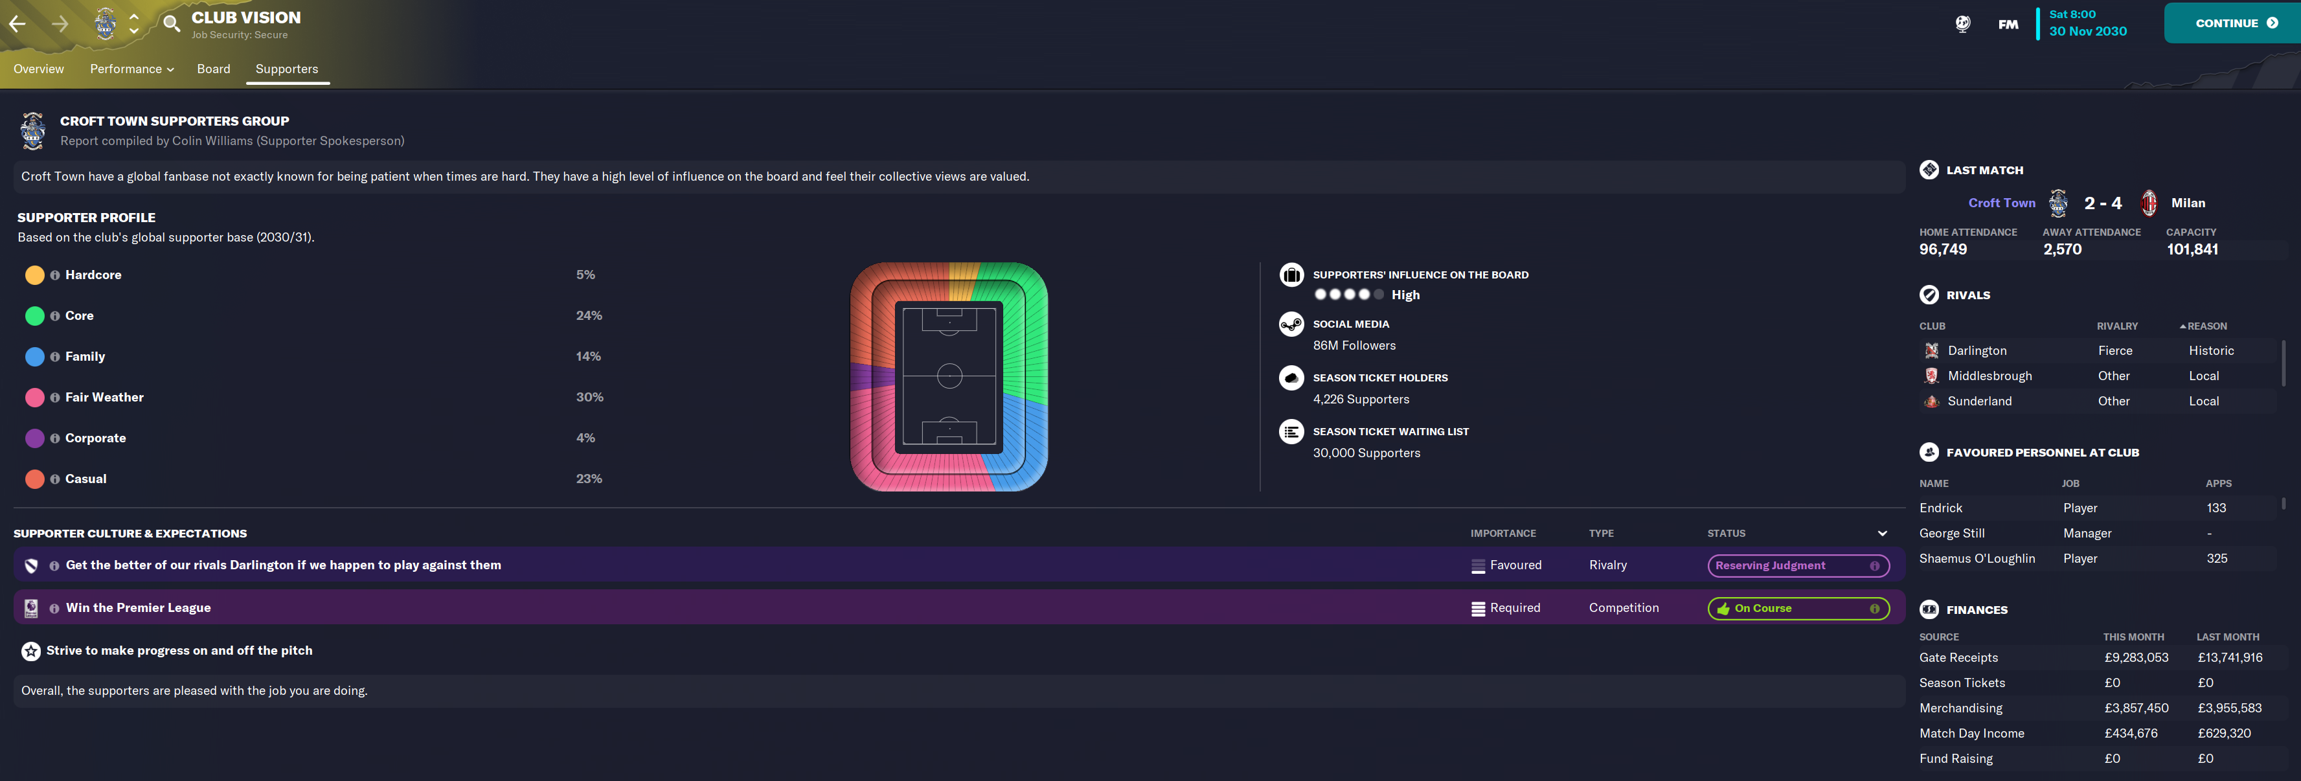Click the influence rating dots showing High
2301x781 pixels.
pos(1349,294)
